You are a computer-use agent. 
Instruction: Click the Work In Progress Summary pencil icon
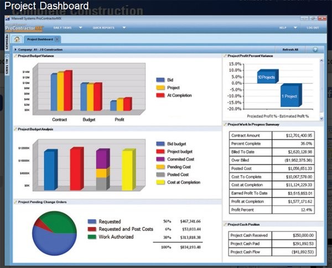pyautogui.click(x=225, y=125)
